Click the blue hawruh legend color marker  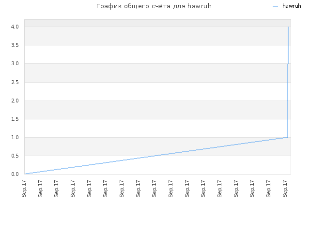pyautogui.click(x=276, y=7)
